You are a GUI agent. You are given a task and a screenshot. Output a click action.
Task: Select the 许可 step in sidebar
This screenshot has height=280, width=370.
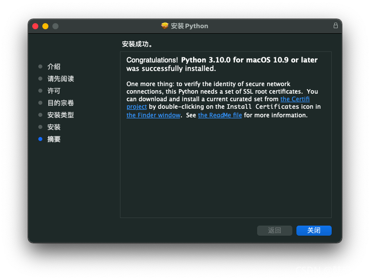click(54, 91)
